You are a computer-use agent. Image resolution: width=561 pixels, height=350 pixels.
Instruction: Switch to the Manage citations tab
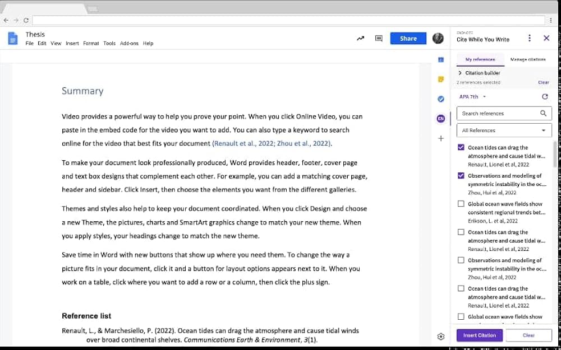point(528,59)
